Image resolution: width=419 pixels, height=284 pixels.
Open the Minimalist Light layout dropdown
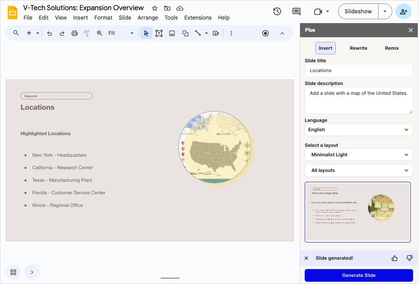pos(359,155)
